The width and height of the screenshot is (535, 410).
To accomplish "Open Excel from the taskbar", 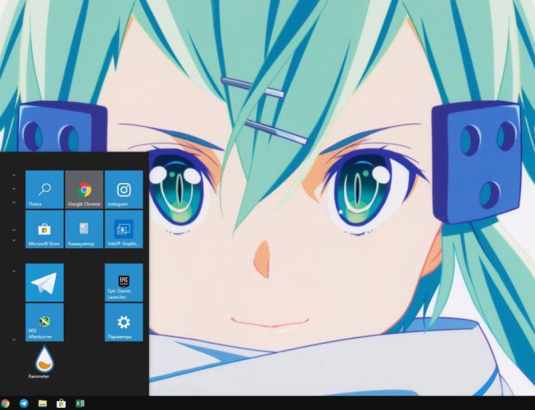I will click(80, 403).
